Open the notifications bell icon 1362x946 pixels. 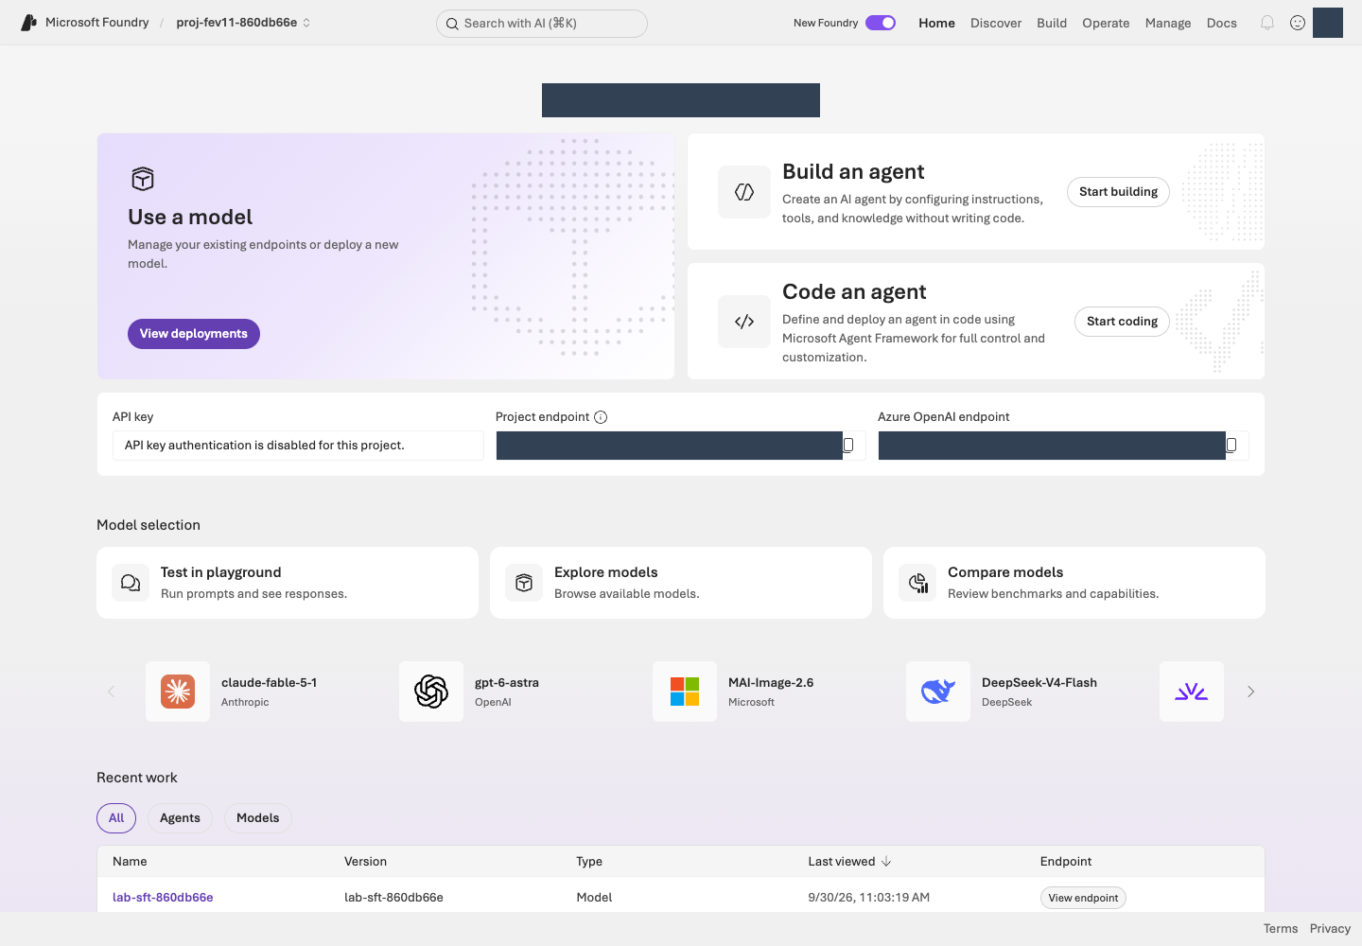[x=1267, y=23]
